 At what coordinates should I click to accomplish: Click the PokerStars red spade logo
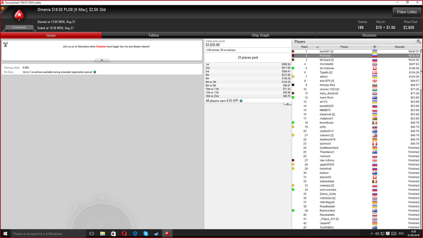click(x=19, y=15)
